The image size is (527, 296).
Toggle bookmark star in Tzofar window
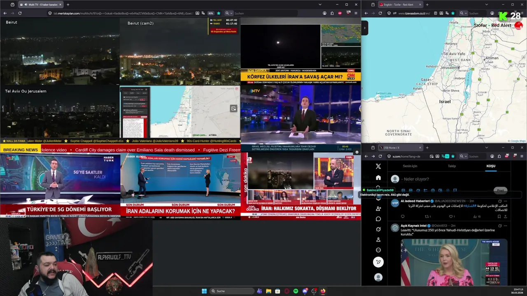453,13
